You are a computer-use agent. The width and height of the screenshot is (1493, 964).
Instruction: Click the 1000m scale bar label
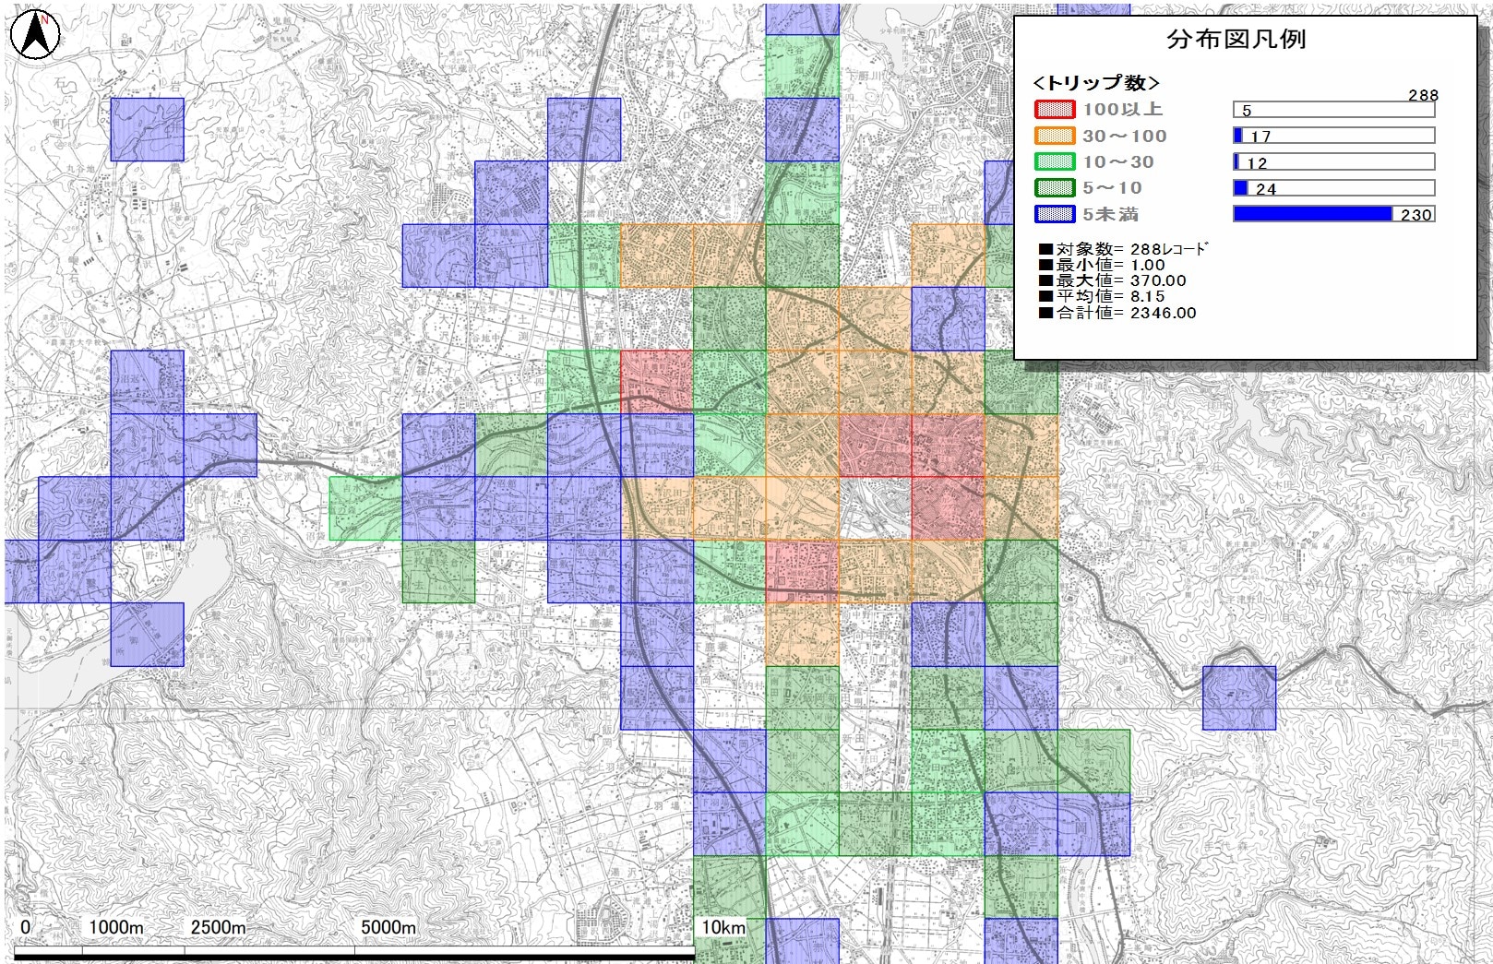(116, 927)
